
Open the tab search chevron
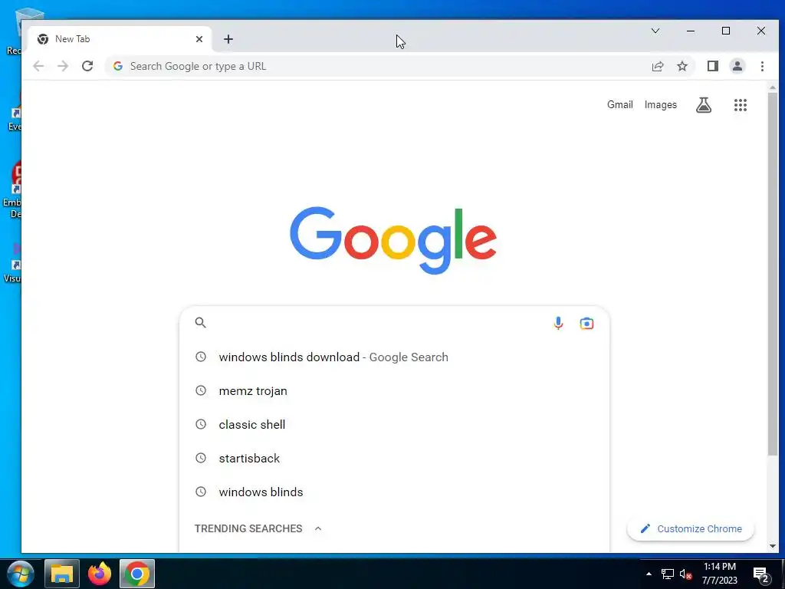[655, 31]
